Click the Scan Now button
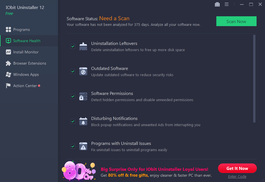Image resolution: width=265 pixels, height=182 pixels. click(x=236, y=21)
